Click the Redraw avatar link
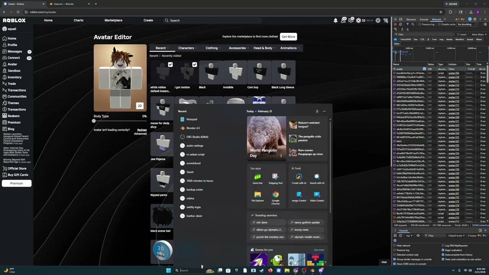The width and height of the screenshot is (489, 275). click(x=142, y=130)
